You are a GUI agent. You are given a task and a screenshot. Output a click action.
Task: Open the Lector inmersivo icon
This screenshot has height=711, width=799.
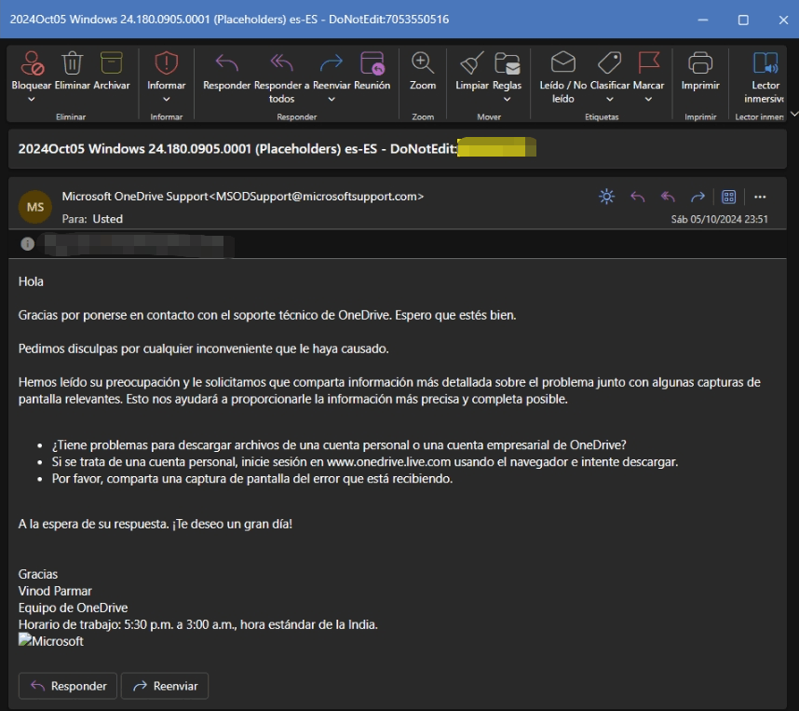[765, 63]
